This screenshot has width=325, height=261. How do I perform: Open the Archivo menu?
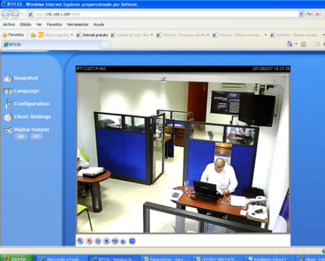pos(9,25)
